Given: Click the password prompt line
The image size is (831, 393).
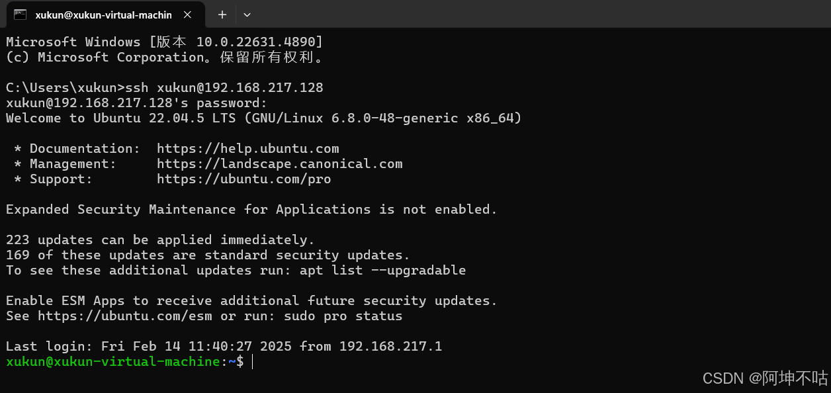Looking at the screenshot, I should pyautogui.click(x=136, y=103).
